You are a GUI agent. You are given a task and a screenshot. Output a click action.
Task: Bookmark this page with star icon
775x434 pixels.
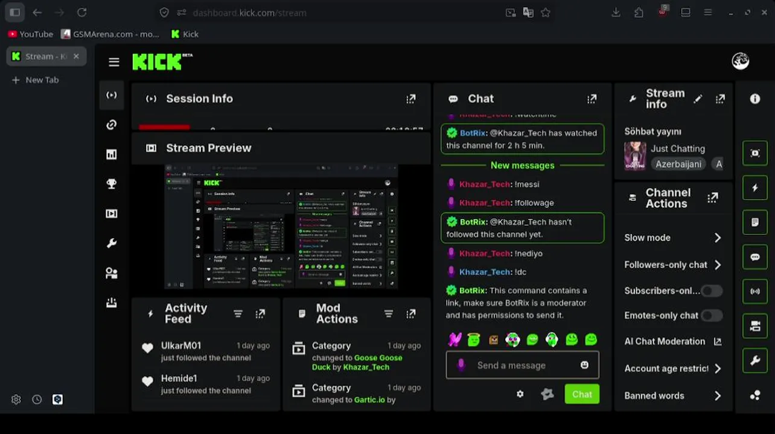coord(546,13)
